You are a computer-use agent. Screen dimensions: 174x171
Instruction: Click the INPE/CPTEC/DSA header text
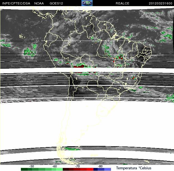(16, 3)
